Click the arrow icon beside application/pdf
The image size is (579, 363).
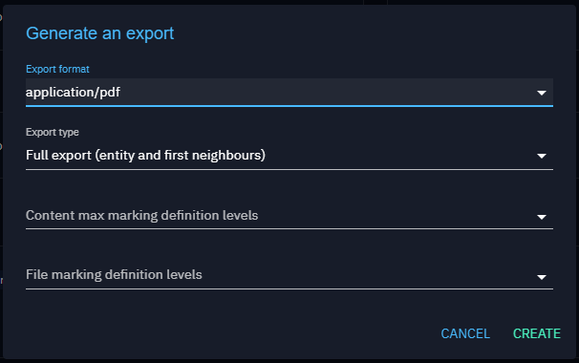click(542, 93)
